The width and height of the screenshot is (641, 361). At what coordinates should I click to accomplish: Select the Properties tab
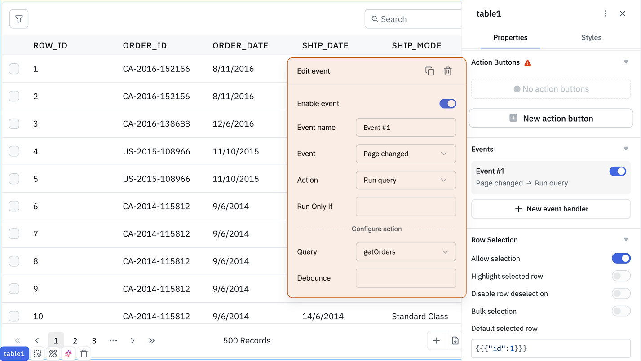510,37
